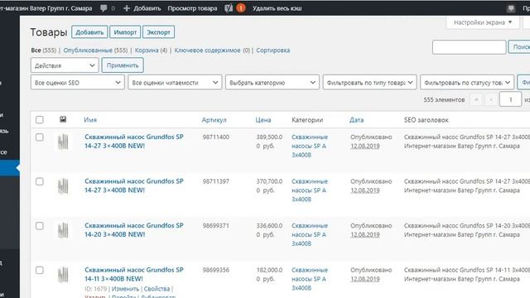Open Добавить menu in admin bar
530x298 pixels.
pos(142,8)
